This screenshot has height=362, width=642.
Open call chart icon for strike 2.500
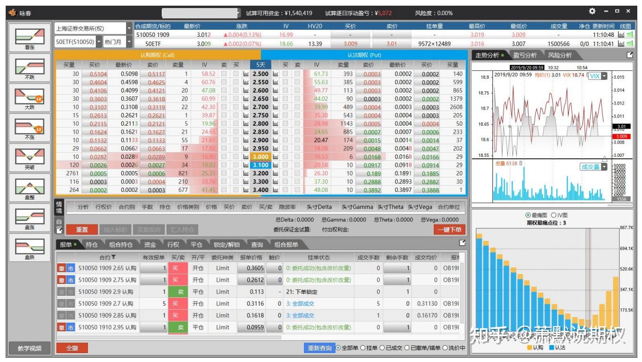coord(245,74)
